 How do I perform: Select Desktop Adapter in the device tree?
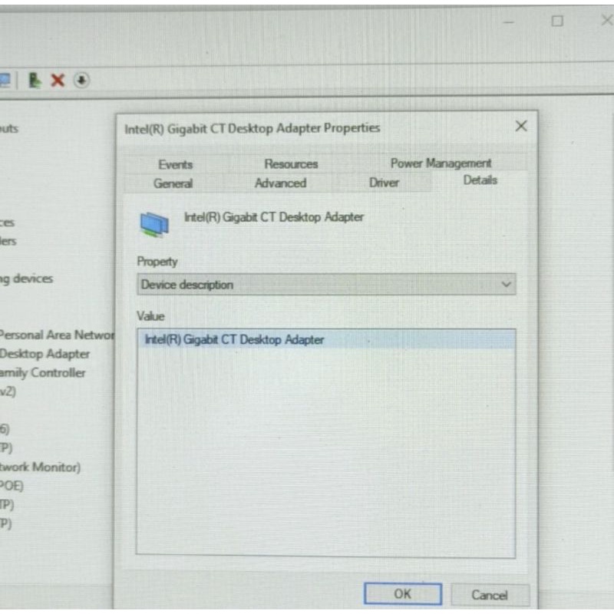click(x=45, y=354)
